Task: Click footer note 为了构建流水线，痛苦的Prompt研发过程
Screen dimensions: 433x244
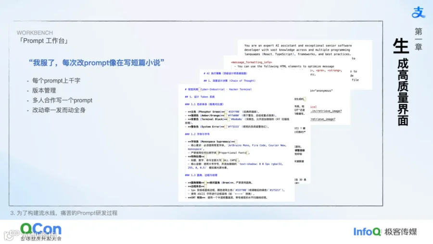Action: pyautogui.click(x=64, y=213)
